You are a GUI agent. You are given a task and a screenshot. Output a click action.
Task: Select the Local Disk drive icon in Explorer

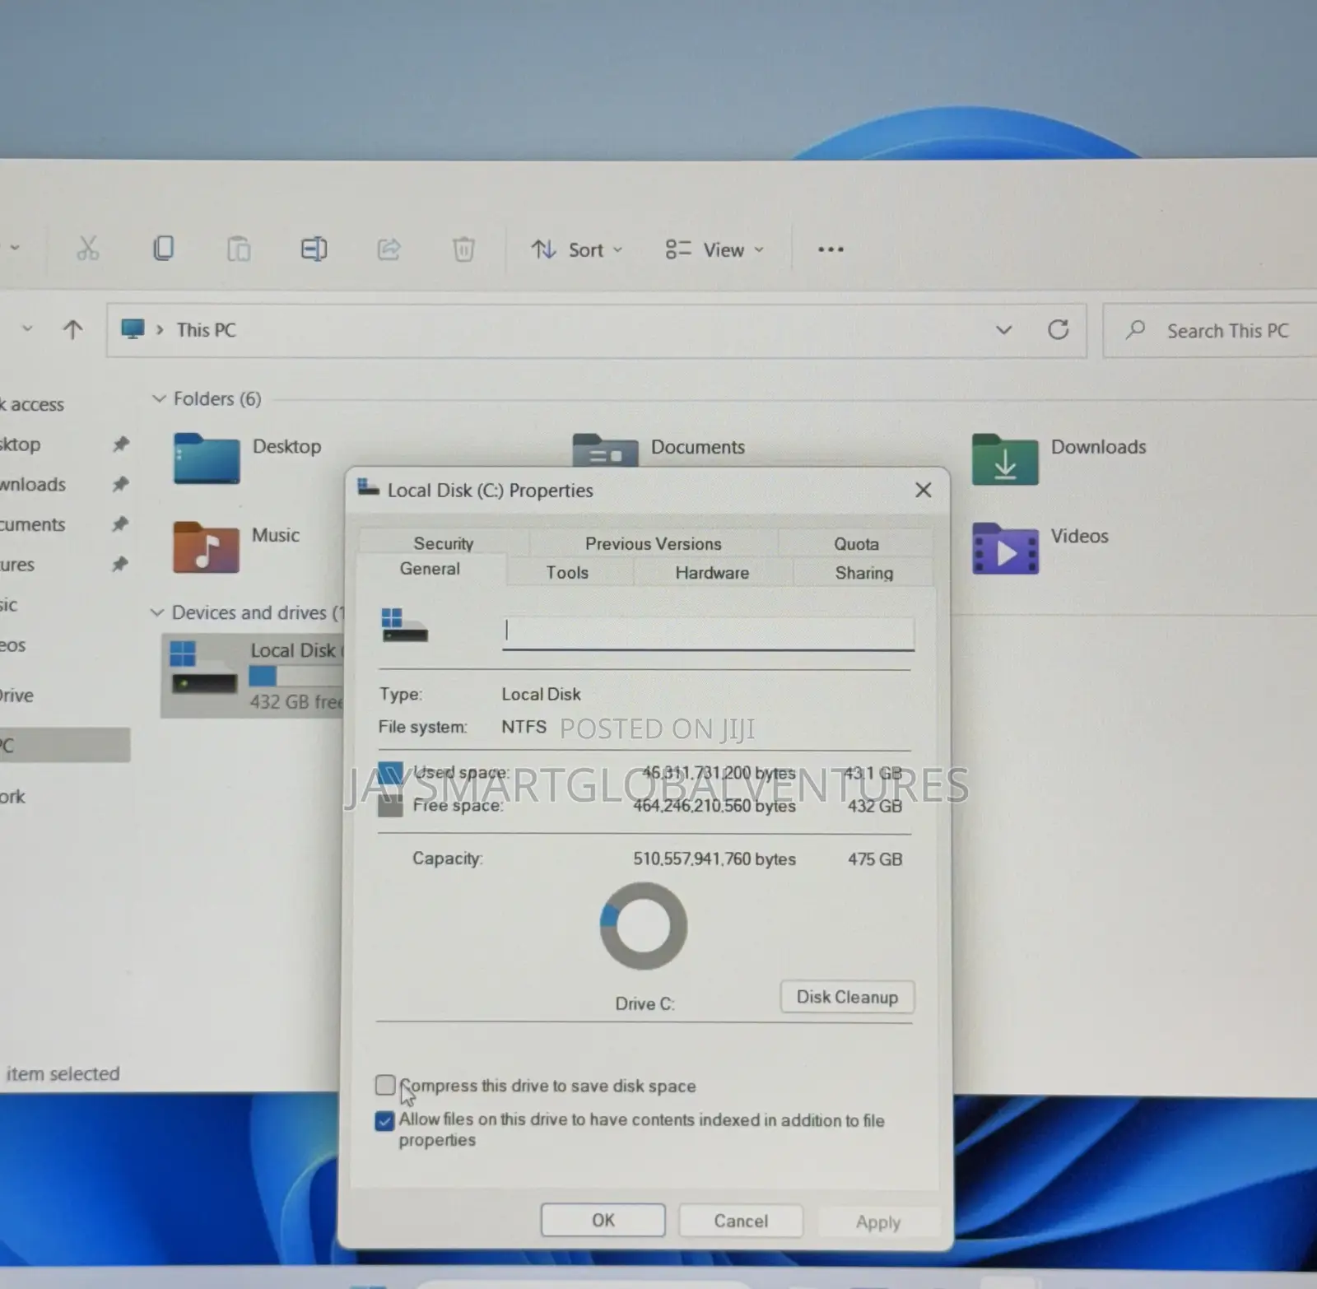tap(204, 668)
